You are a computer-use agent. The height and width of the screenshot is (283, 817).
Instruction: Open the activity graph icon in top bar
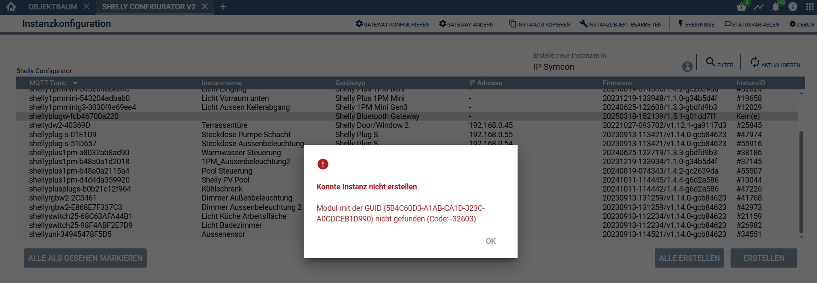pyautogui.click(x=758, y=7)
